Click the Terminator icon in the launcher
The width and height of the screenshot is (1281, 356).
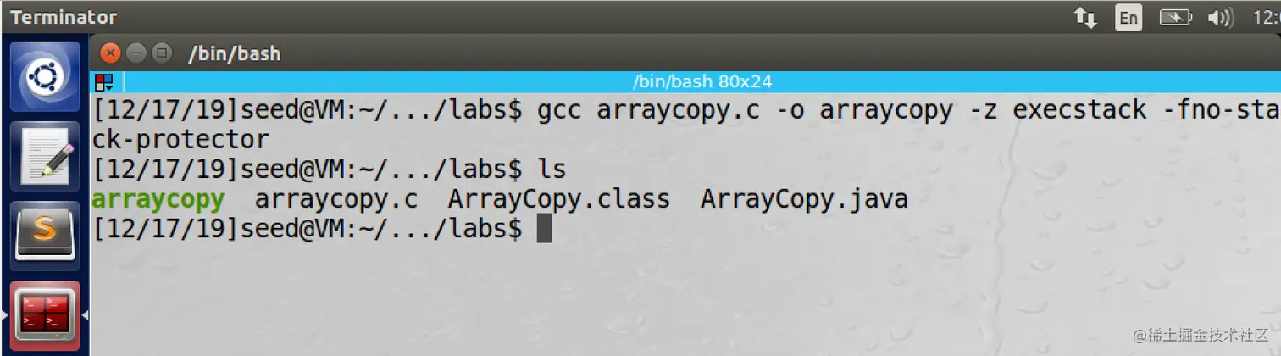45,314
